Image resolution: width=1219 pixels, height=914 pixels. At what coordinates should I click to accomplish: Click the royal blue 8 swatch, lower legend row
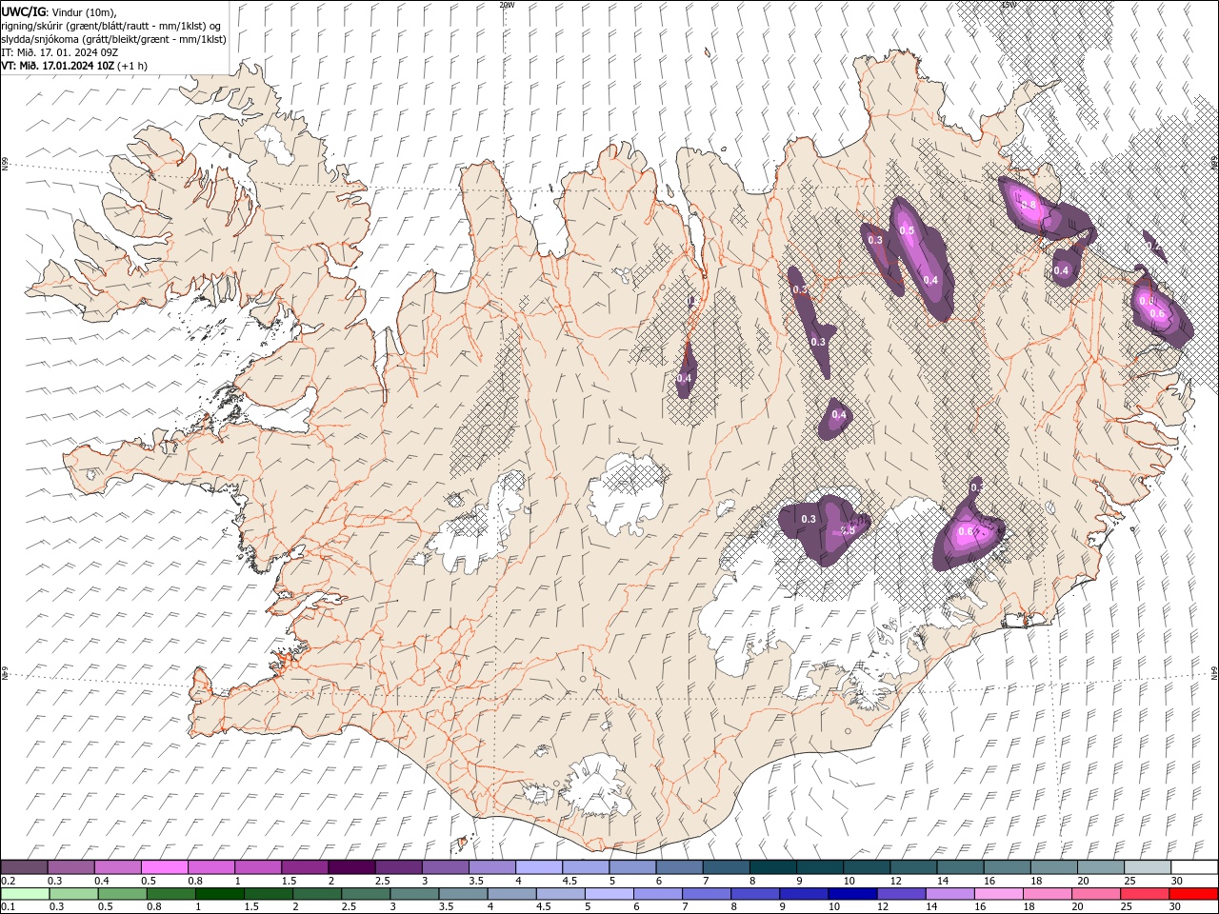point(754,894)
